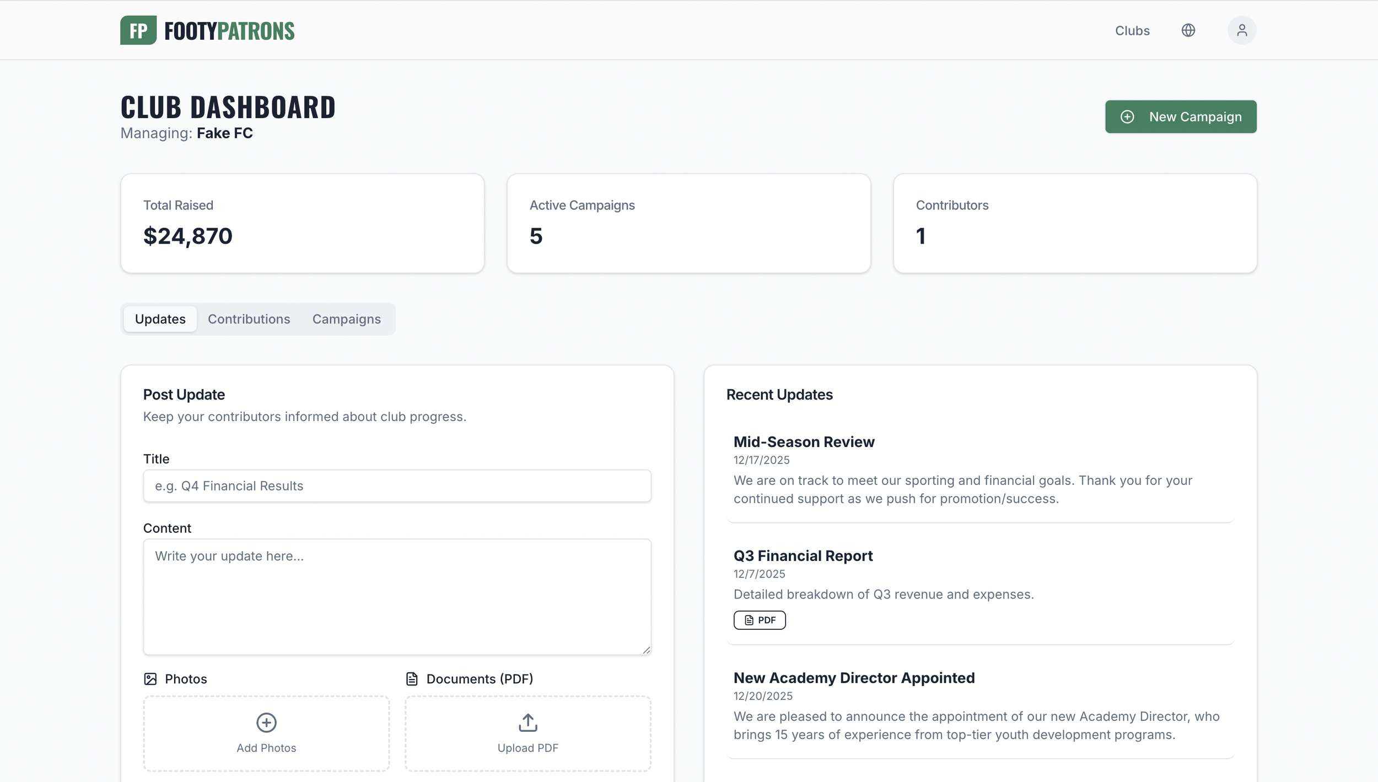
Task: Download the Q3 Financial Report PDF
Action: [x=759, y=620]
